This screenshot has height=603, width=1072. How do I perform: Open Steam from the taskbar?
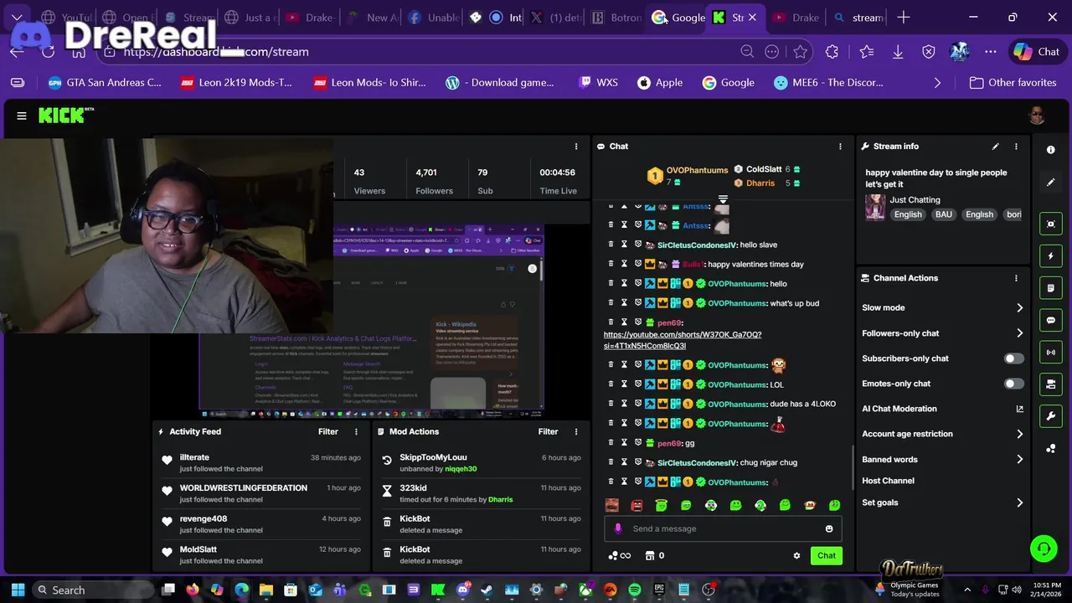(x=487, y=590)
